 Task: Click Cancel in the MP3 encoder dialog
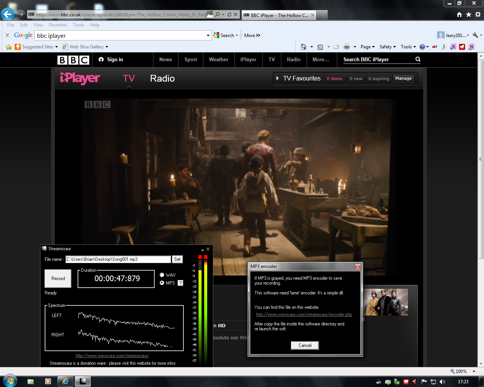(305, 345)
